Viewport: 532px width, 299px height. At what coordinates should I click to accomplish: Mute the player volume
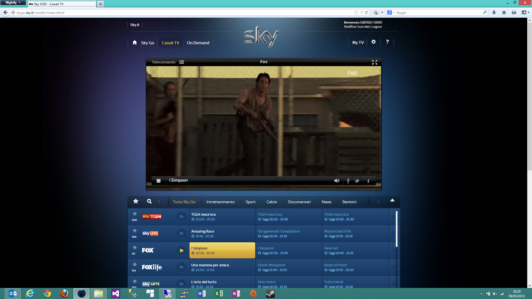[x=337, y=181]
